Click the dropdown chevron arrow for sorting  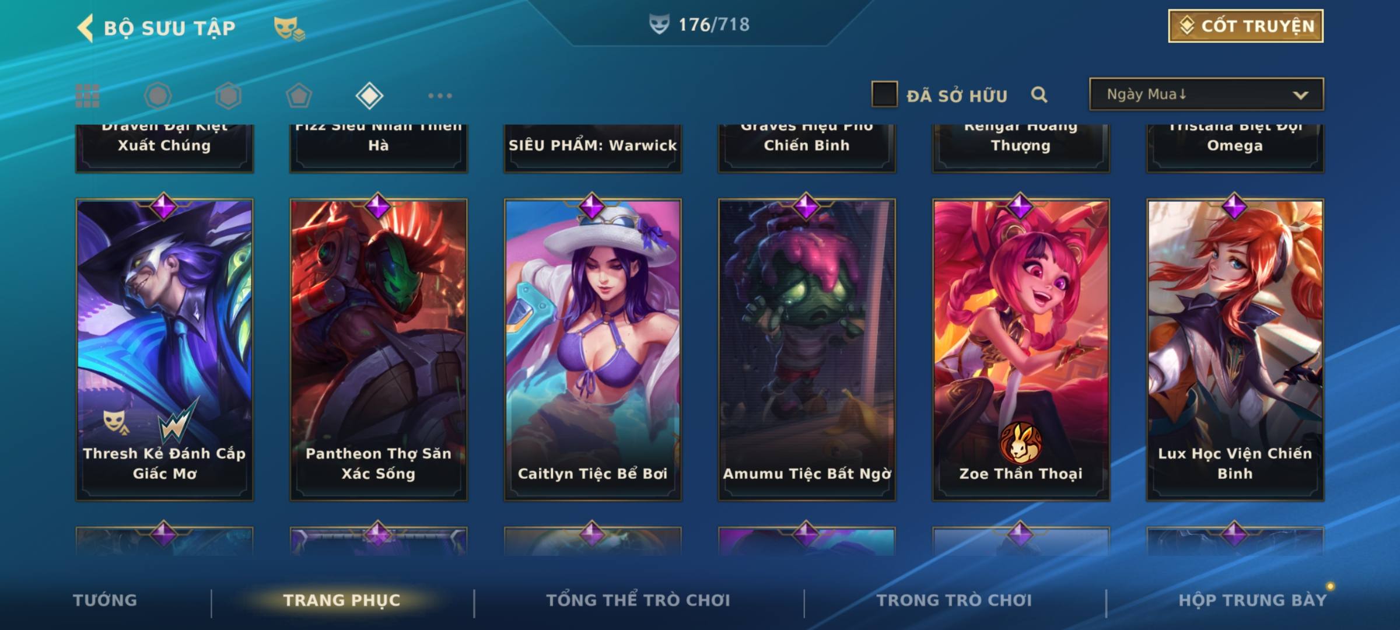pos(1300,95)
